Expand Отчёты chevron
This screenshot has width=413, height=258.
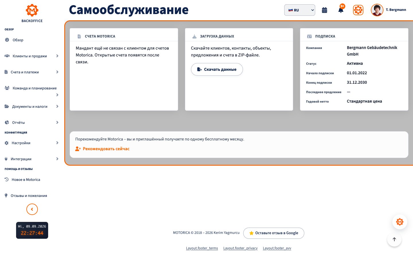tap(57, 122)
